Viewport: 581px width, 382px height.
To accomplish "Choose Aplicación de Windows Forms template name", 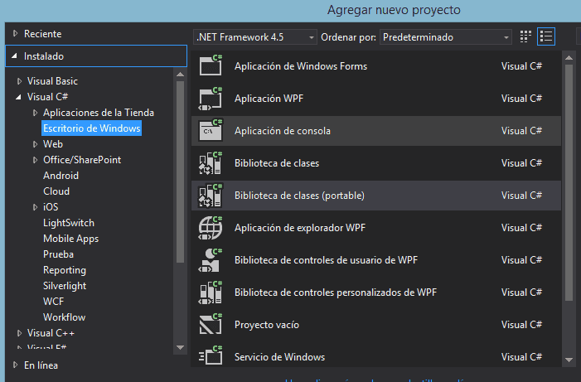I will coord(301,66).
